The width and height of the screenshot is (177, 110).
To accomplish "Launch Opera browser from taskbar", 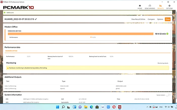I will (114, 107).
